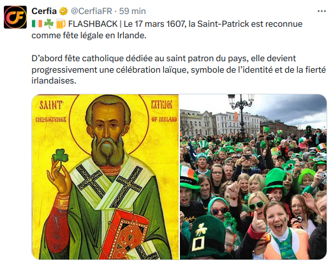333x264 pixels.
Task: Click the red book in the icon painting
Action: 128,235
